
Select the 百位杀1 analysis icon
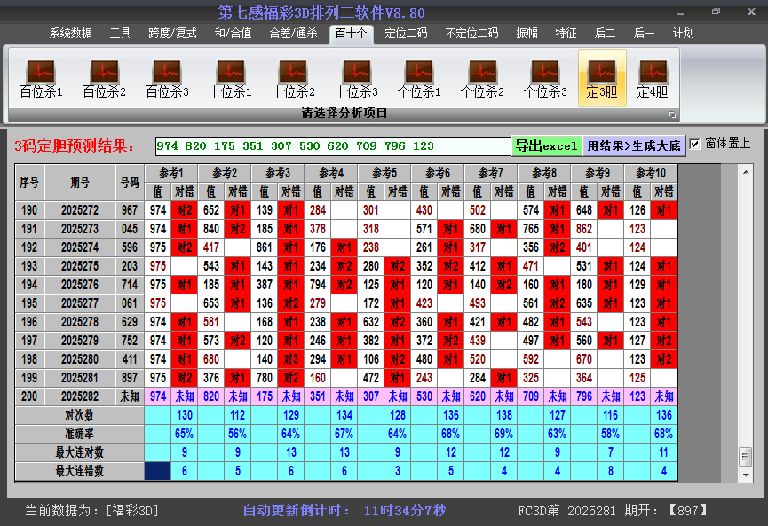point(41,78)
